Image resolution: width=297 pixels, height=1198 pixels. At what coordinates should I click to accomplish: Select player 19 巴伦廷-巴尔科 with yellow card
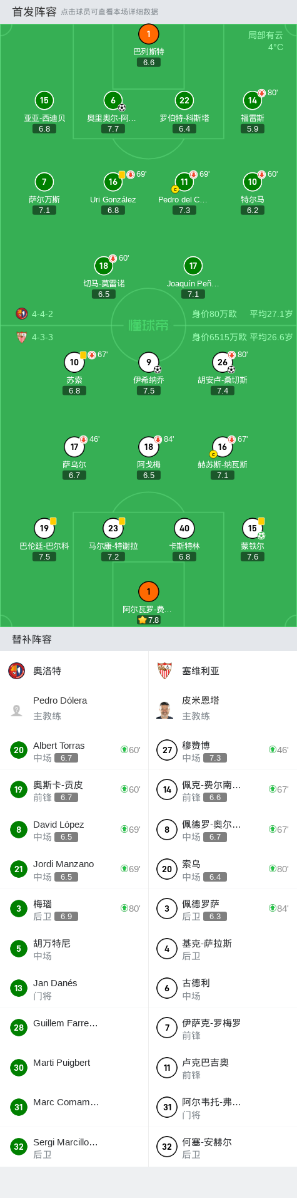[44, 528]
